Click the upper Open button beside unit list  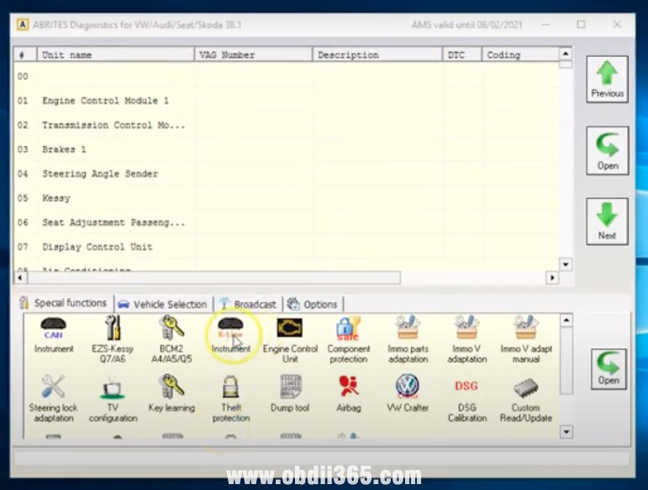pyautogui.click(x=607, y=150)
